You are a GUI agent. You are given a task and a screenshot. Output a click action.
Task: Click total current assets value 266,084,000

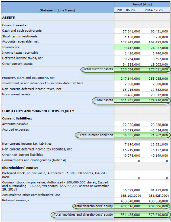[130, 69]
